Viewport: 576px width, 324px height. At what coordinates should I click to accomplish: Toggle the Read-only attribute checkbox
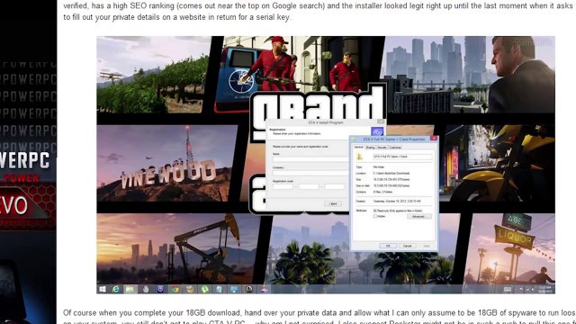click(x=375, y=211)
